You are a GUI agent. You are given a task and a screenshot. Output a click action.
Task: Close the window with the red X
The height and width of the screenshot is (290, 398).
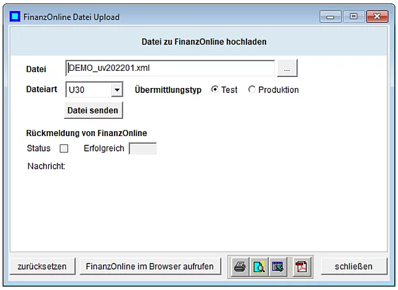[377, 17]
